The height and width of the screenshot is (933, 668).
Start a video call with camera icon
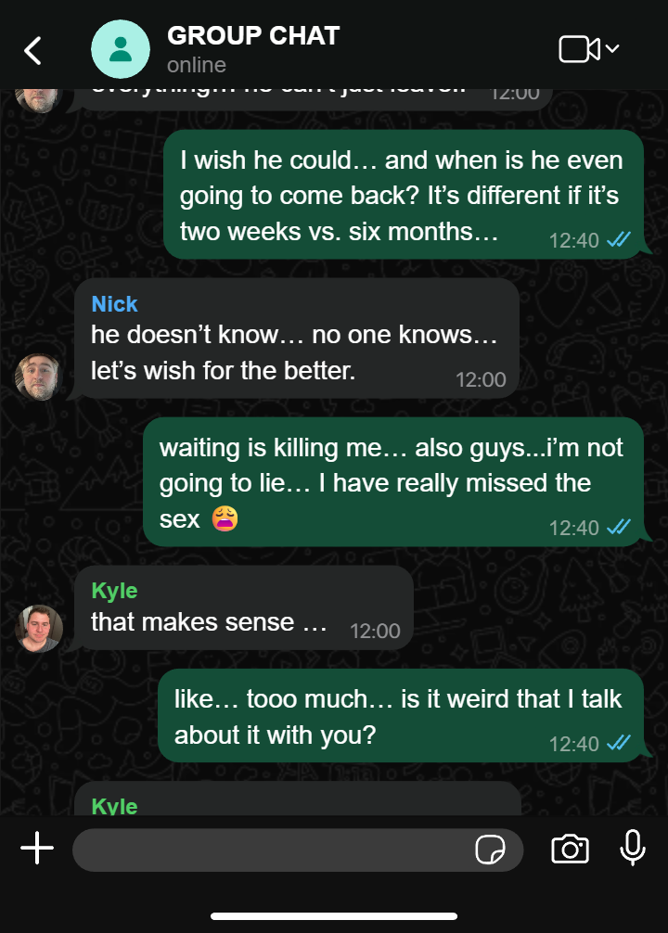(579, 49)
